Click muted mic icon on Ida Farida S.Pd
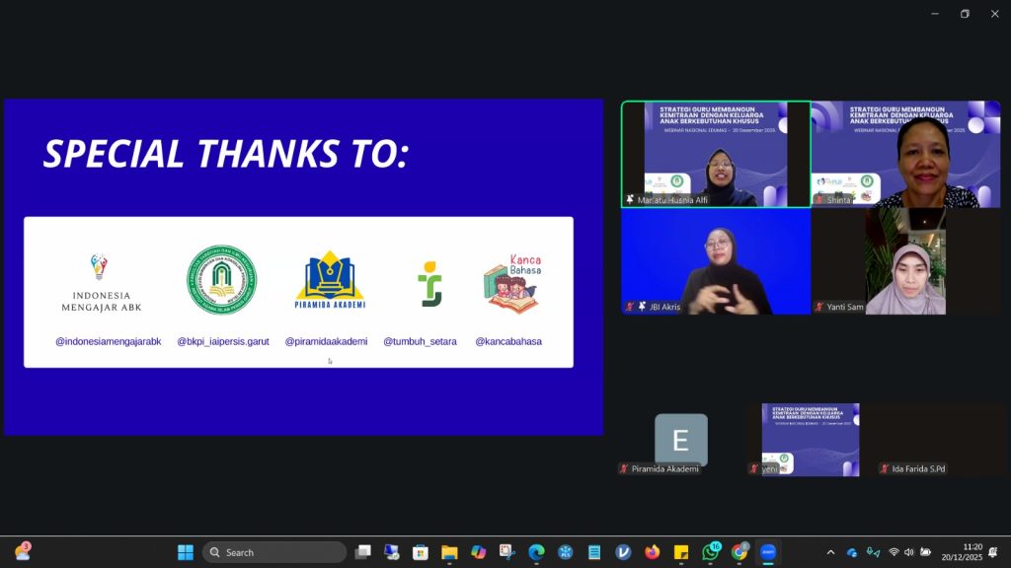Screen dimensions: 1011x568 tap(885, 468)
